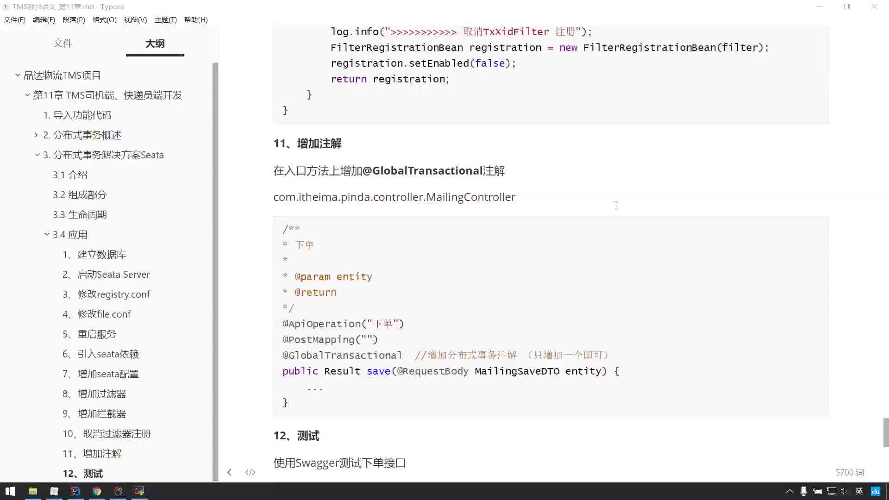Jump to 5、重启服务 heading
889x500 pixels.
tap(89, 334)
